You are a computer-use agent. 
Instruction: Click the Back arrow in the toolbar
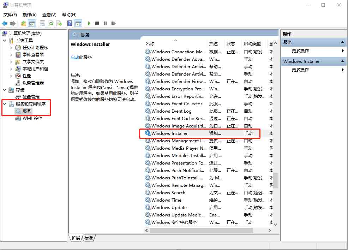pyautogui.click(x=5, y=23)
